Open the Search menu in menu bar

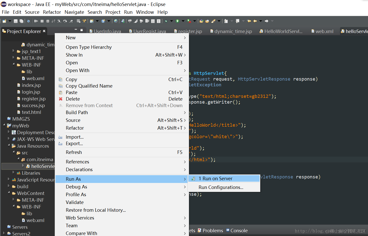(x=95, y=12)
